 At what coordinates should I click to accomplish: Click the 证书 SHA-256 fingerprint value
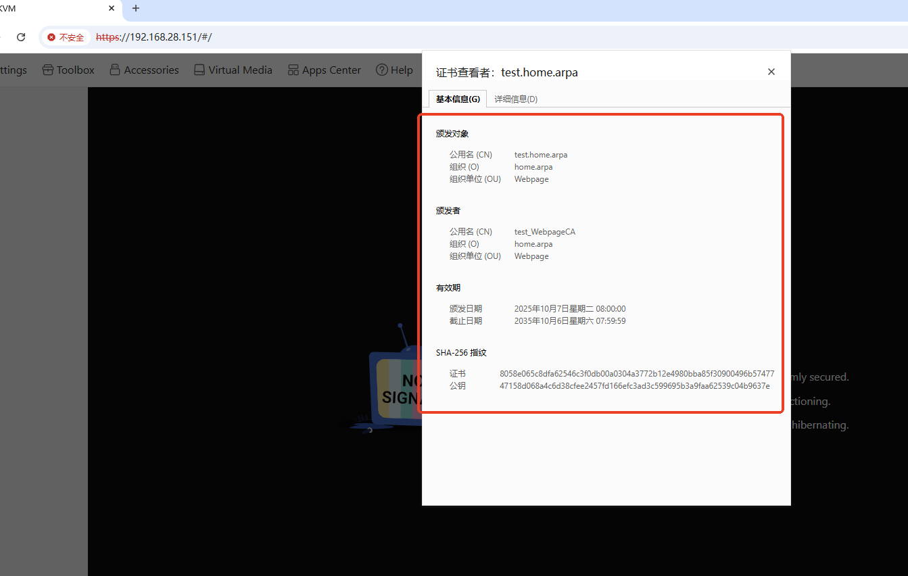point(637,374)
